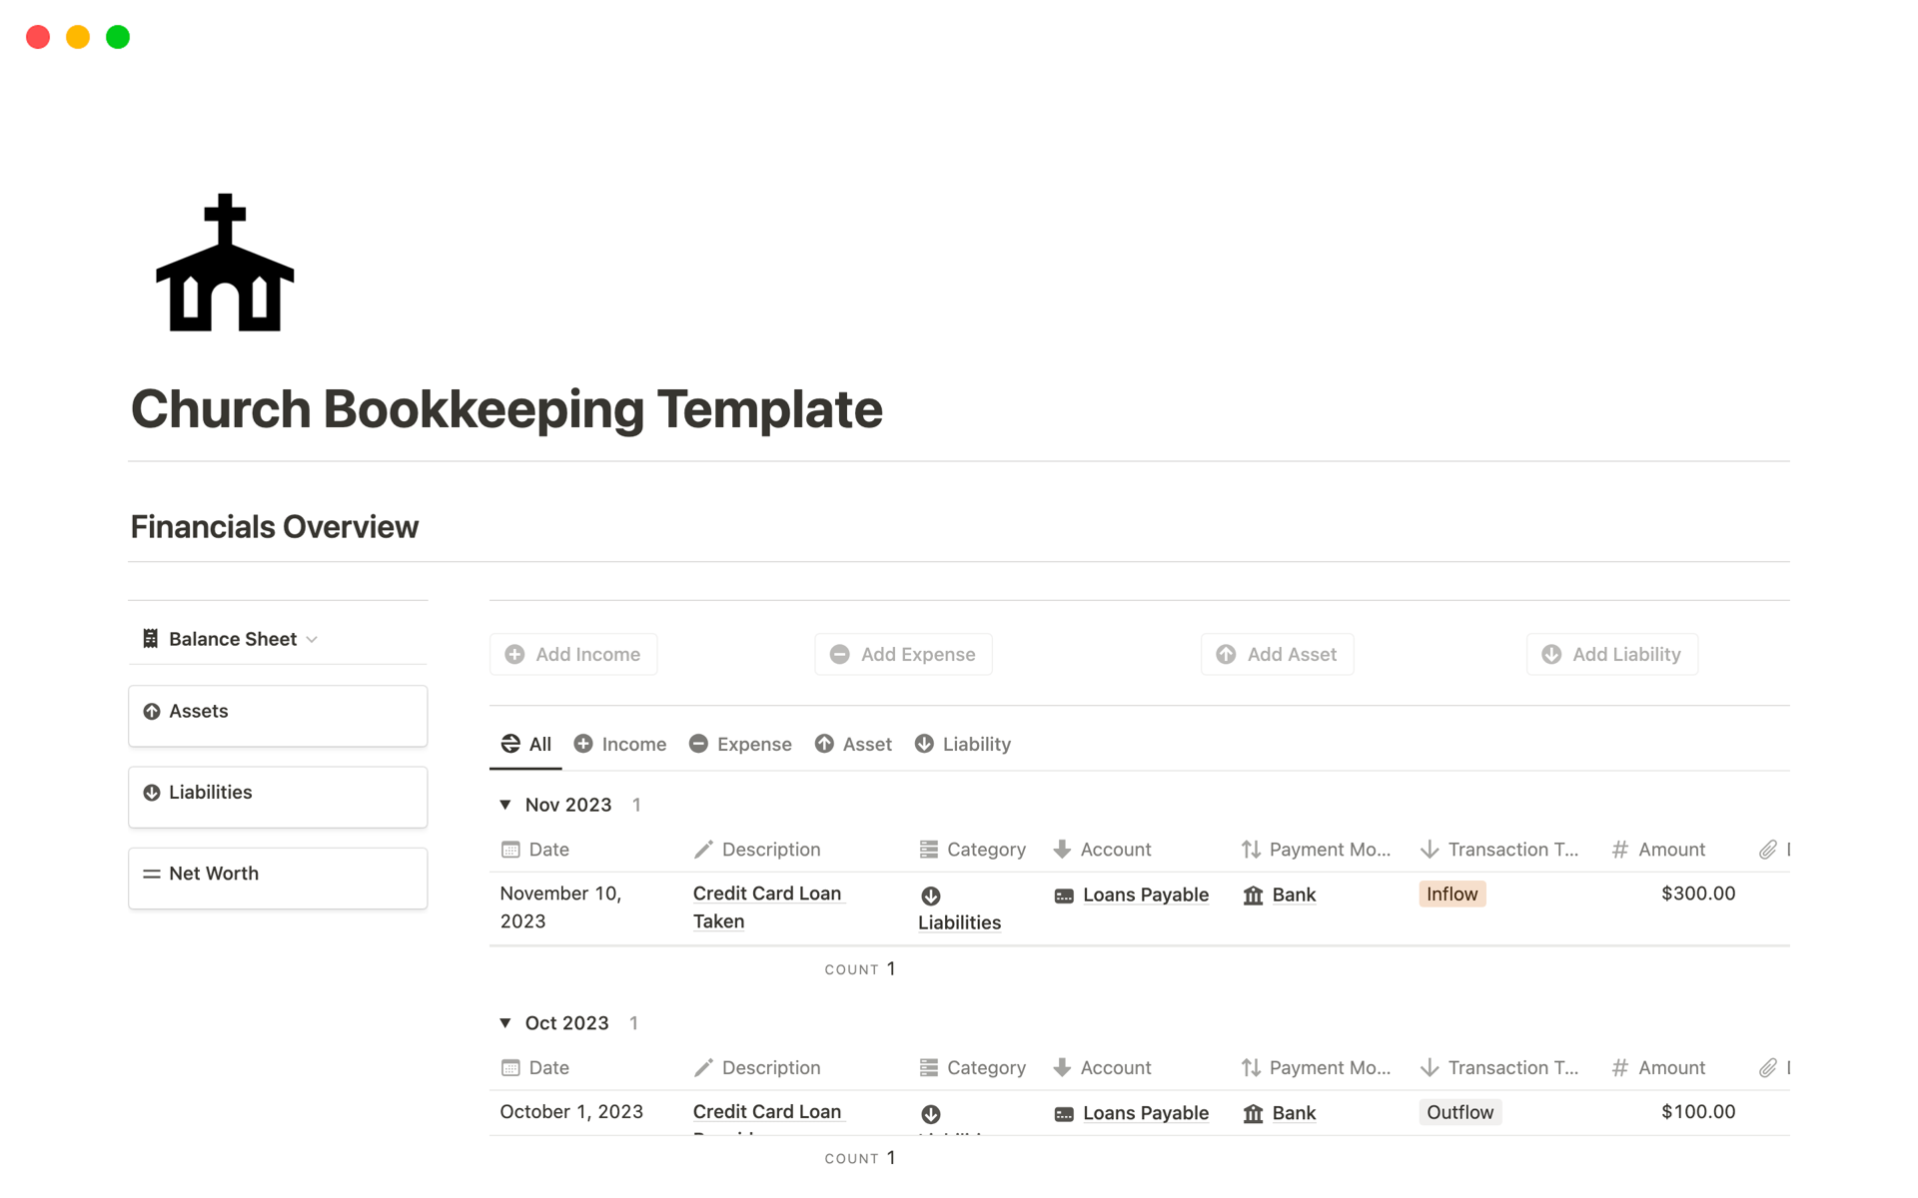This screenshot has height=1198, width=1918.
Task: Click the Loans Payable account field
Action: [x=1137, y=893]
